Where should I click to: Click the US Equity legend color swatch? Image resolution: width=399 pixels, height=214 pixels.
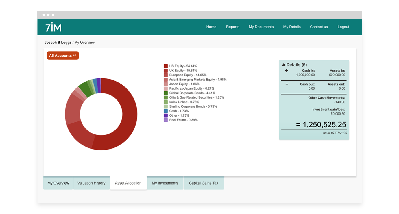pyautogui.click(x=166, y=66)
